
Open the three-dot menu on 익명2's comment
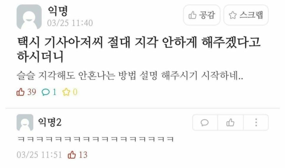coord(256,122)
